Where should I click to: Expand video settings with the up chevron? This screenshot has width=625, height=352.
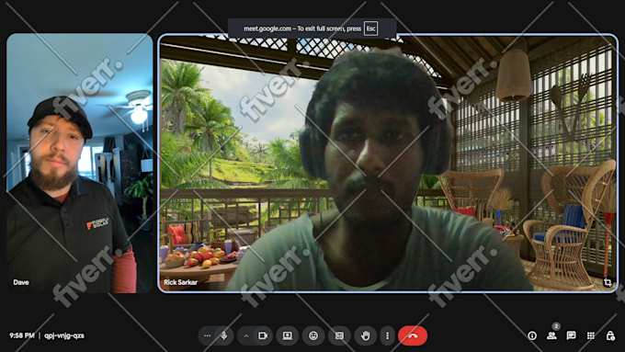246,335
